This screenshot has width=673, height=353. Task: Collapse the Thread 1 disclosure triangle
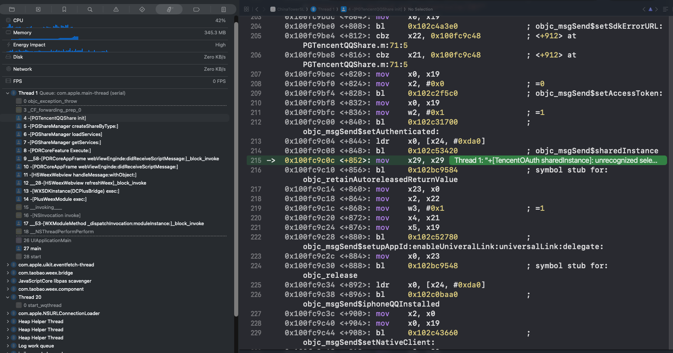click(8, 93)
